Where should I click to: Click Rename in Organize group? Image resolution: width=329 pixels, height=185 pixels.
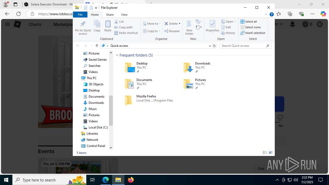tap(172, 31)
